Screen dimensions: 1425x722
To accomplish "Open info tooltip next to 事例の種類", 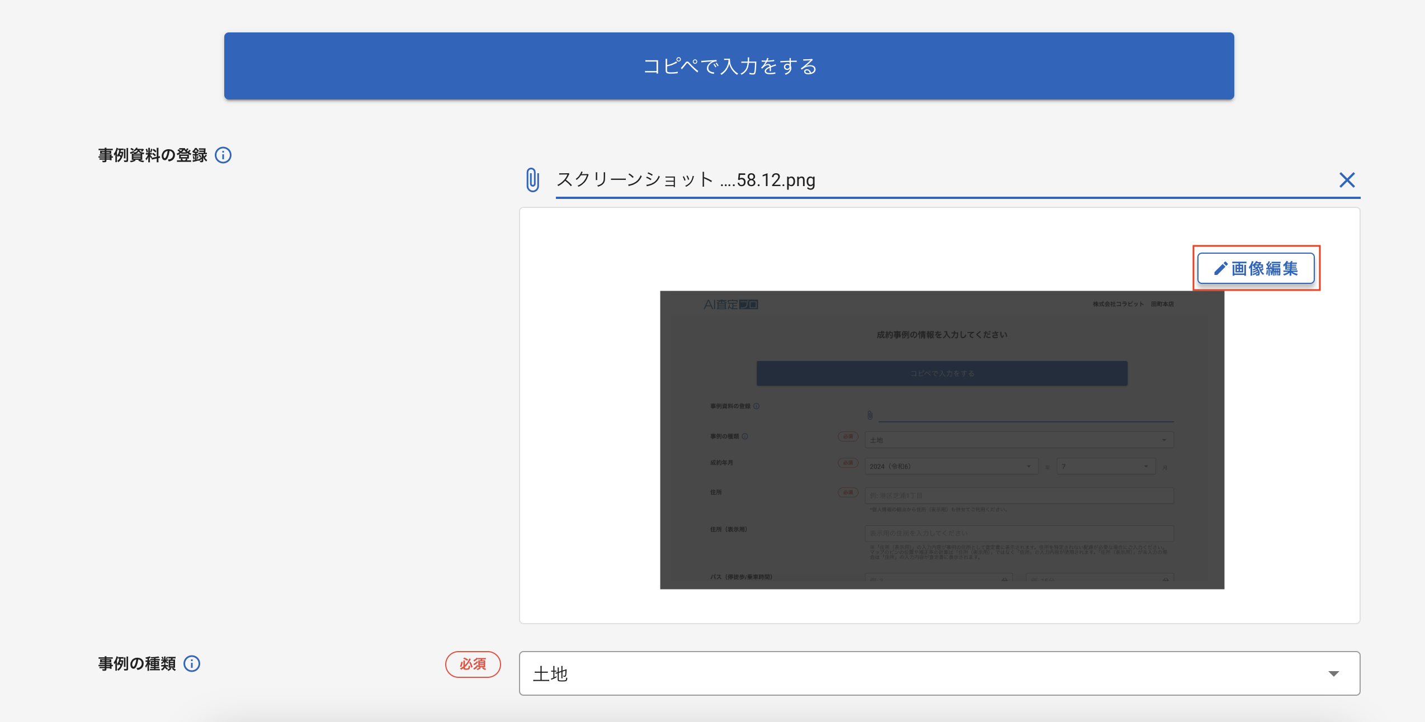I will point(192,663).
